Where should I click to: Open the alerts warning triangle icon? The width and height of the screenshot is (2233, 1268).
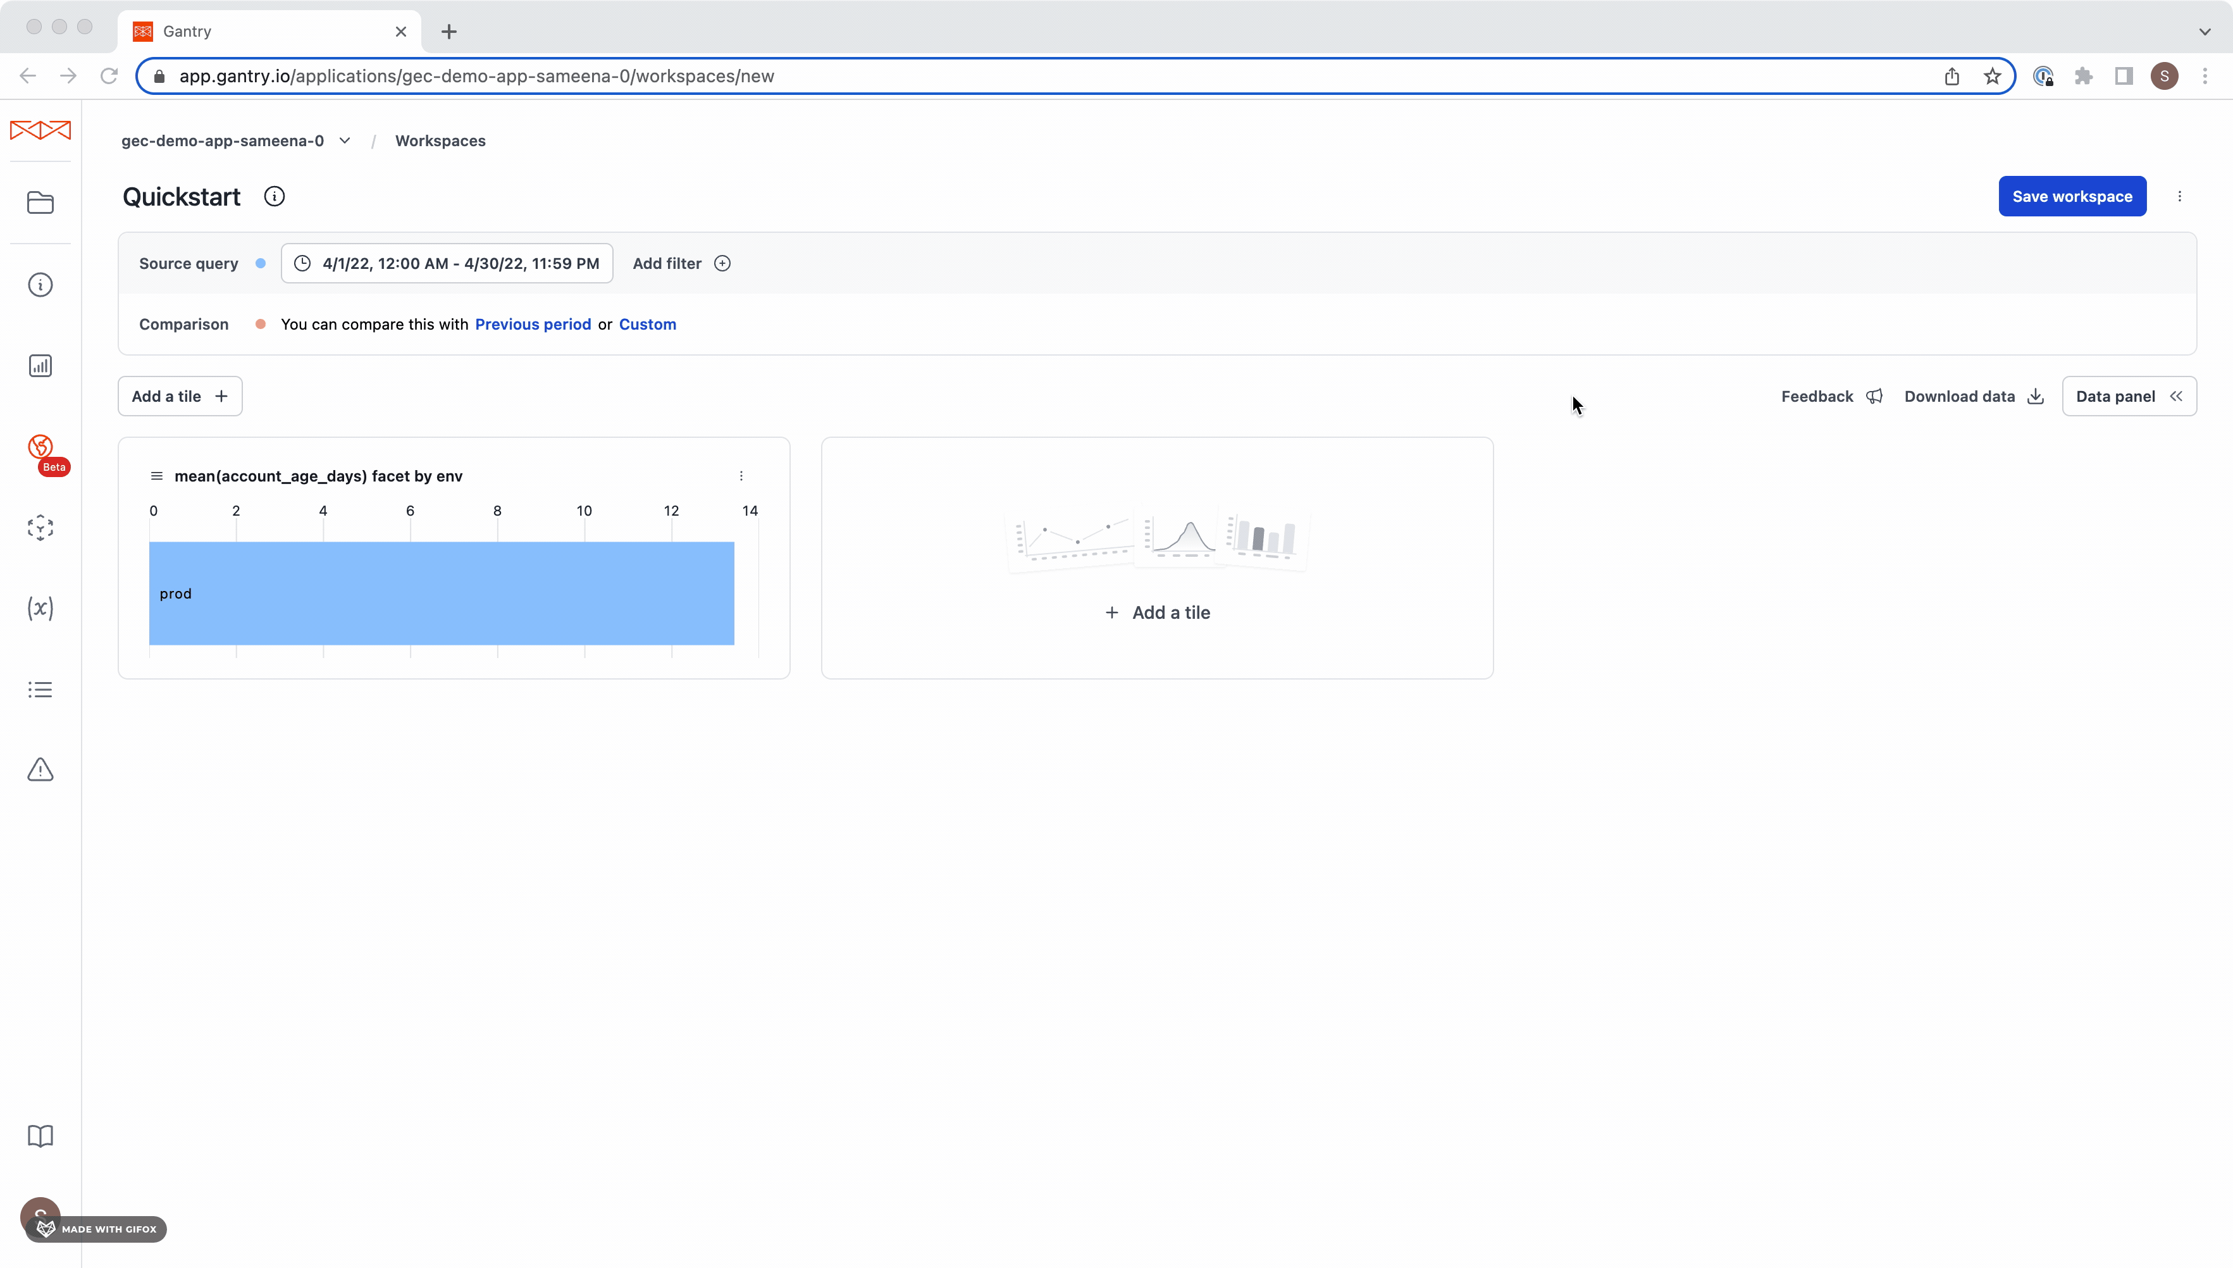click(40, 770)
